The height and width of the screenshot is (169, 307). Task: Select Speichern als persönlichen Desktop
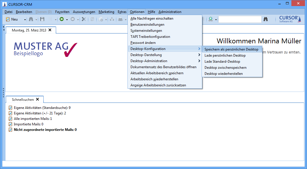coord(231,49)
